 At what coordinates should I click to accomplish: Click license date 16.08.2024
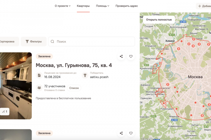tap(52, 77)
